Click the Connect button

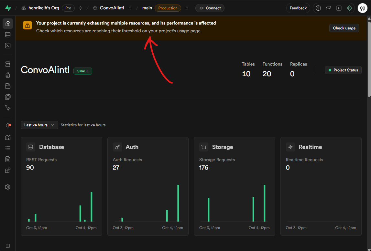[x=210, y=8]
